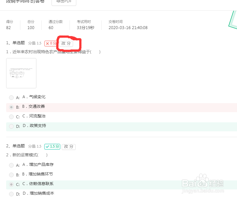
Task: Click the 导出PDF export button
Action: [x=63, y=1]
